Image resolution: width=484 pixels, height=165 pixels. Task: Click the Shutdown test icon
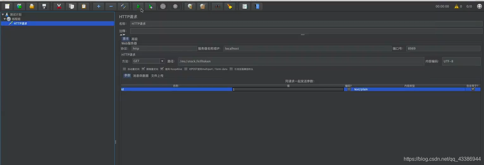(175, 6)
